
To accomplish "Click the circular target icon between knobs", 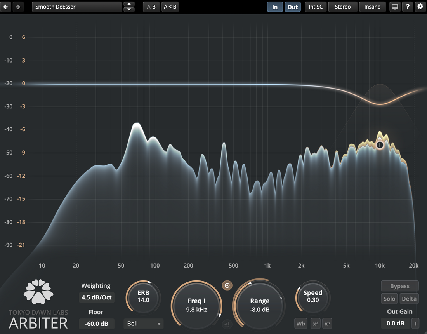I will point(227,285).
